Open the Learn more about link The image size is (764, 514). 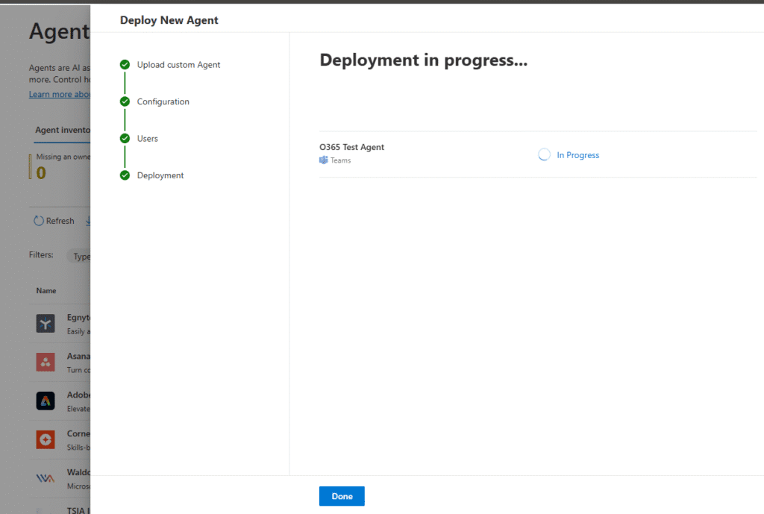pos(60,95)
